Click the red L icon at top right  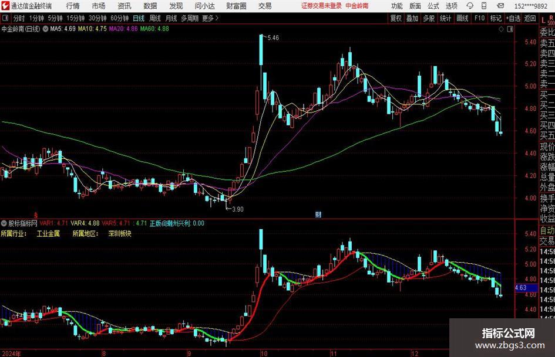pos(543,21)
